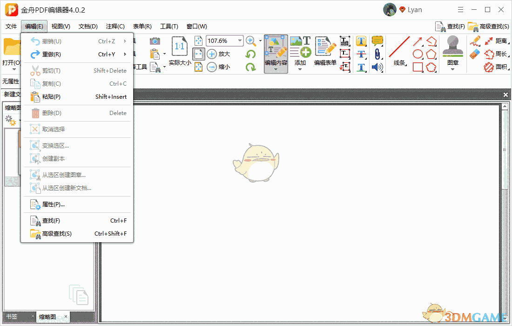Click the 放大 zoom in icon
This screenshot has height=326, width=512.
(213, 54)
